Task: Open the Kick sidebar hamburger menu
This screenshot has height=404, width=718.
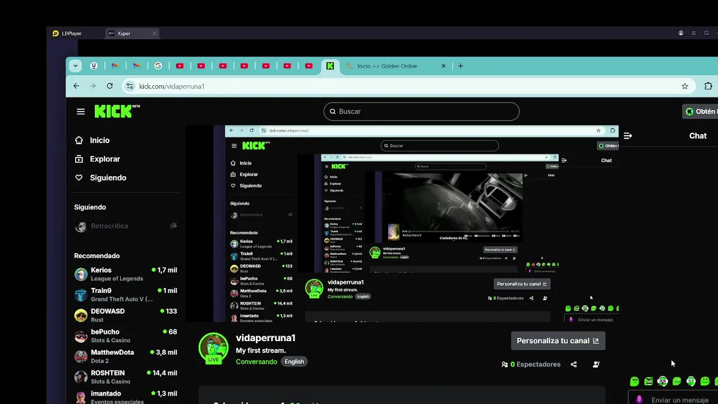Action: pos(81,112)
